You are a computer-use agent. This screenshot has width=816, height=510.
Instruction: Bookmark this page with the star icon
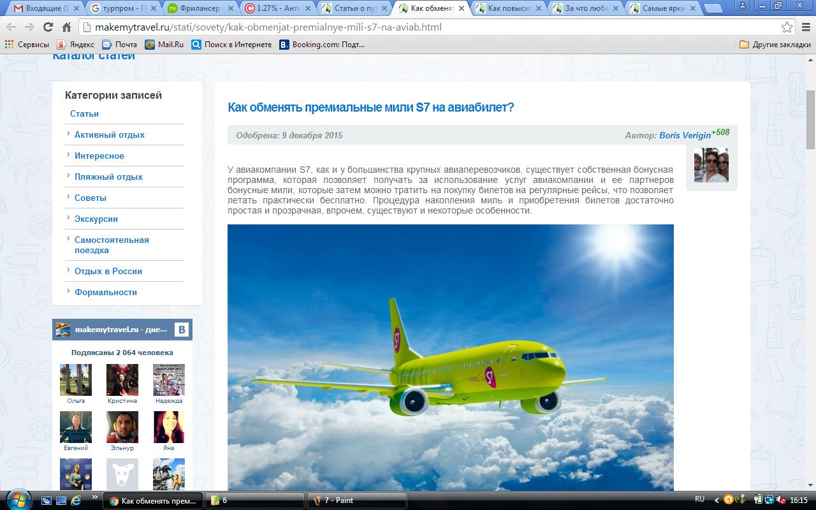coord(787,27)
